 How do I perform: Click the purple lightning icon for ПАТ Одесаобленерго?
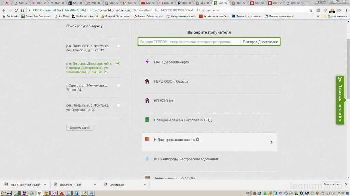coord(147,62)
